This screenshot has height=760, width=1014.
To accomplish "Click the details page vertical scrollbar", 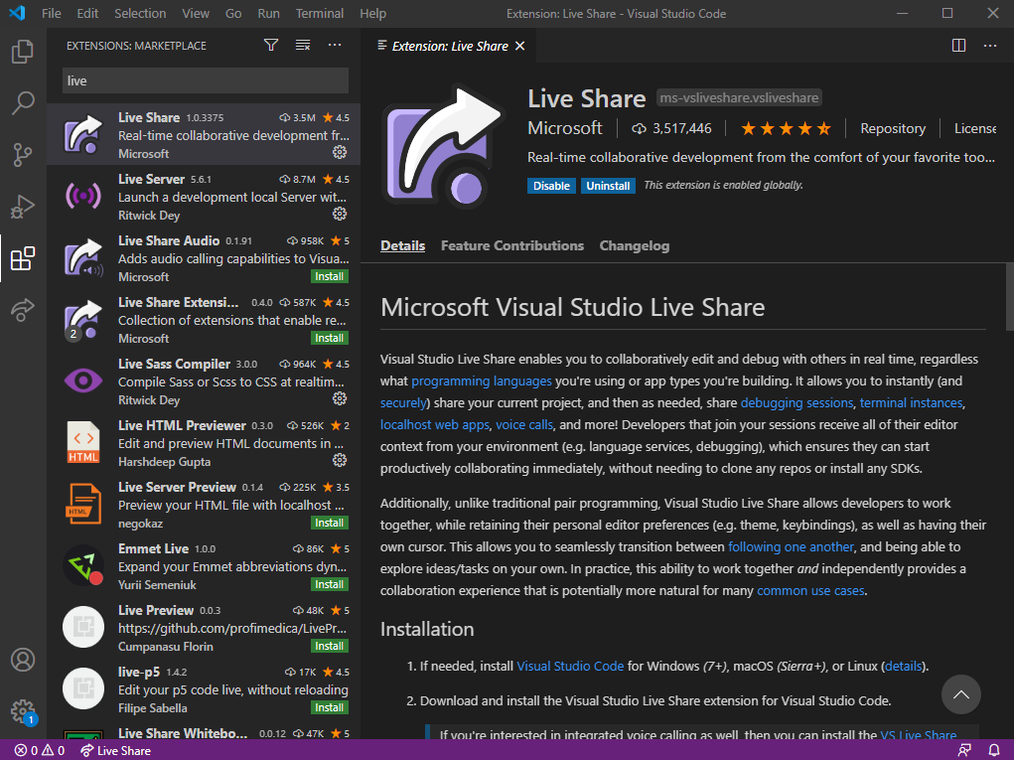I will pos(1009,297).
